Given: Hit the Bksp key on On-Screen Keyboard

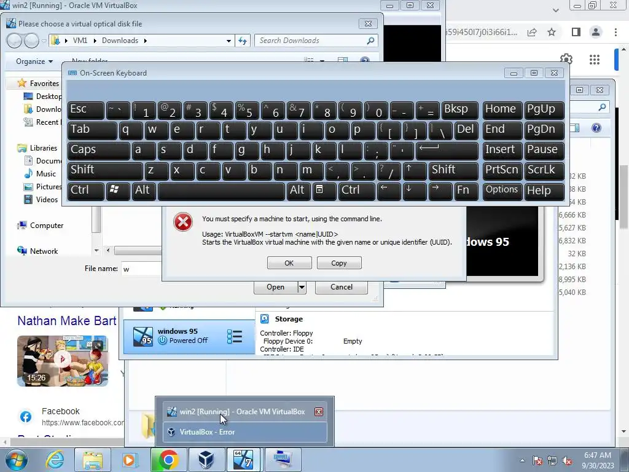Looking at the screenshot, I should tap(459, 110).
